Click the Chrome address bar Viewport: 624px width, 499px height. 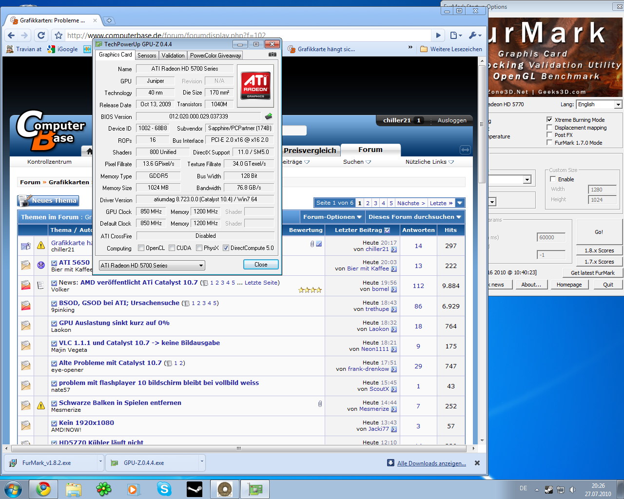click(x=249, y=35)
